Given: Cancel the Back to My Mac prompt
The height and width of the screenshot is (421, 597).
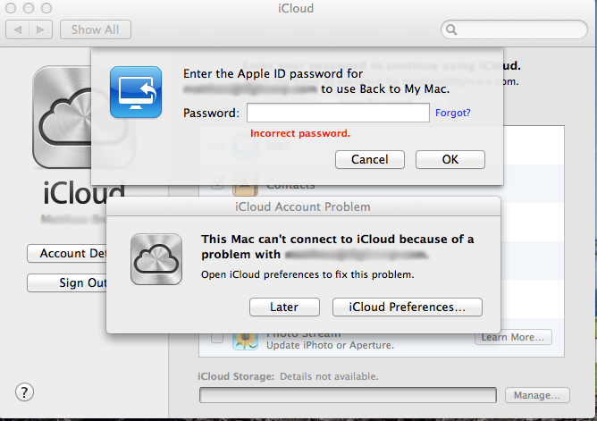Looking at the screenshot, I should tap(370, 159).
